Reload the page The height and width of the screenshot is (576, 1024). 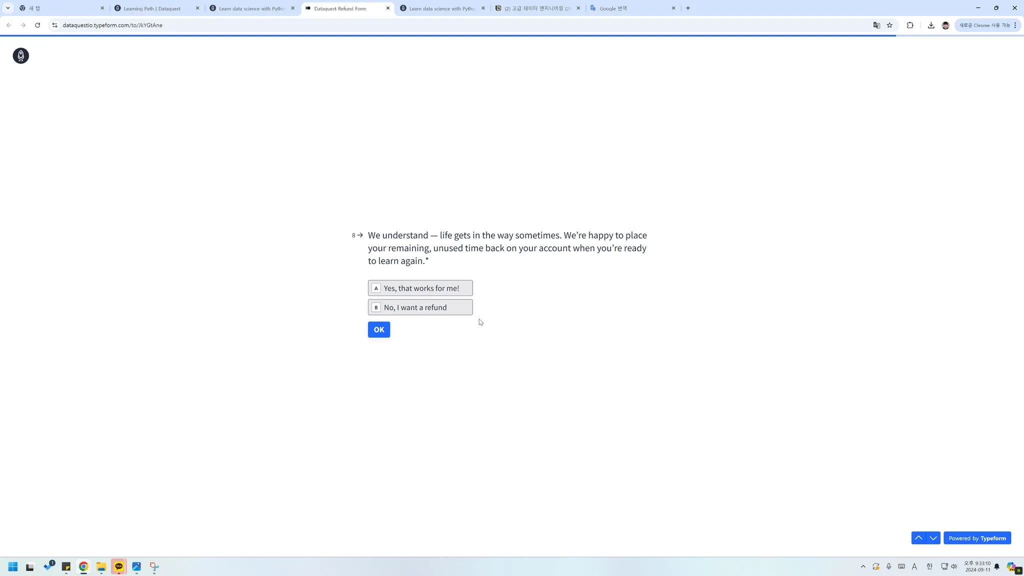tap(37, 25)
